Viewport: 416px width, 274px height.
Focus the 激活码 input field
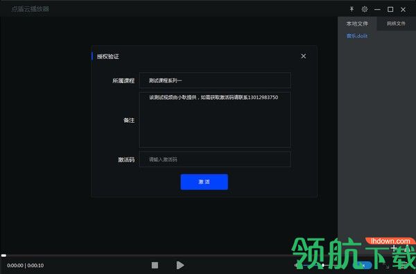(215, 160)
